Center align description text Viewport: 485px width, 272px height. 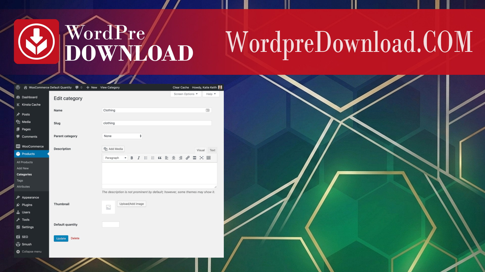click(174, 158)
